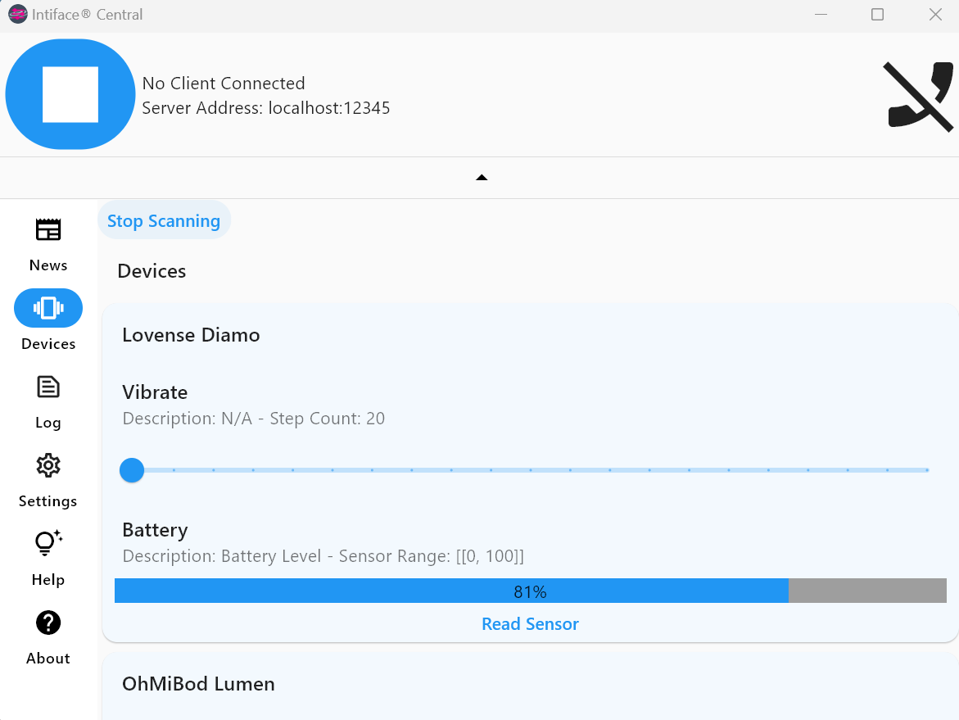Expand the OhMiBod Lumen device card
The image size is (959, 720).
(x=197, y=683)
